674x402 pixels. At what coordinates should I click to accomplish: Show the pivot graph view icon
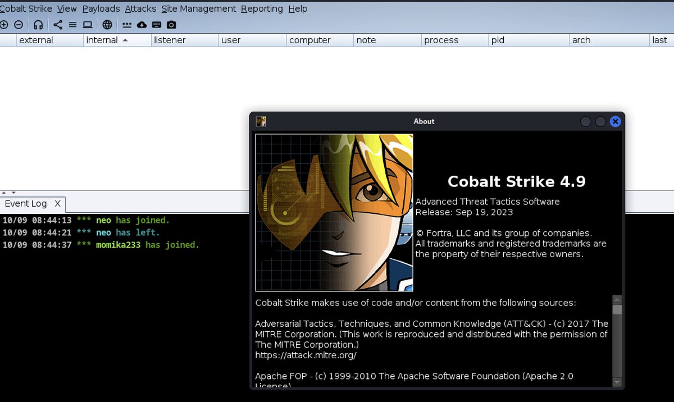click(58, 25)
